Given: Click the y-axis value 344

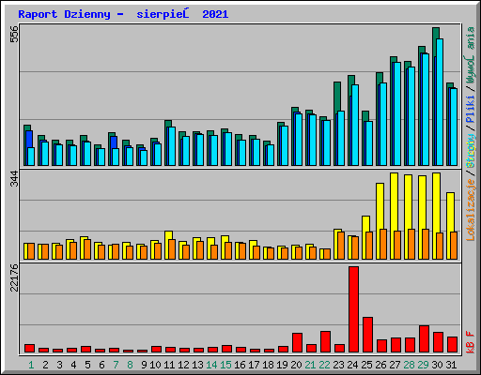Looking at the screenshot, I should point(14,179).
